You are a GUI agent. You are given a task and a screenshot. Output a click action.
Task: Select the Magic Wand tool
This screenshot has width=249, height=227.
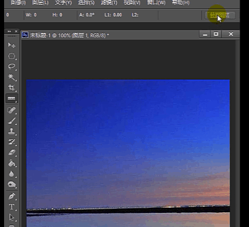(12, 77)
